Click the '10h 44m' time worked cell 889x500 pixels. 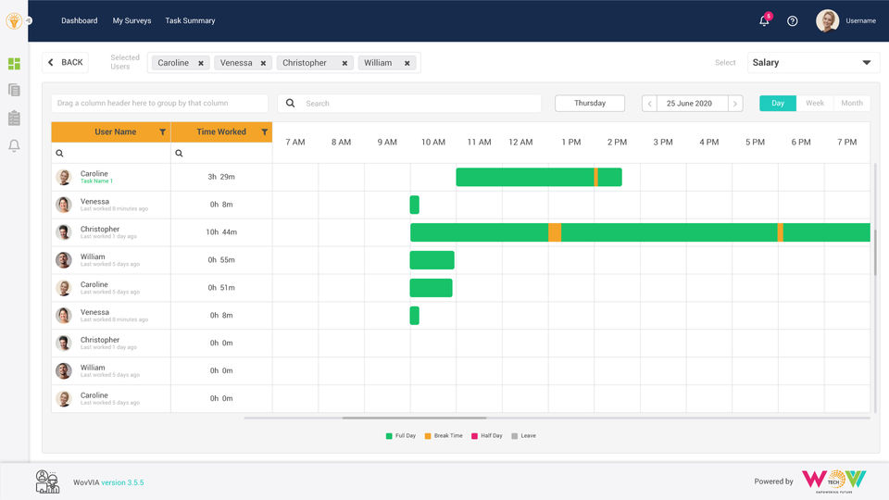coord(221,232)
